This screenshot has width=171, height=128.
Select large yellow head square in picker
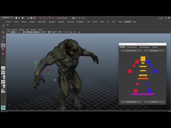(143, 59)
